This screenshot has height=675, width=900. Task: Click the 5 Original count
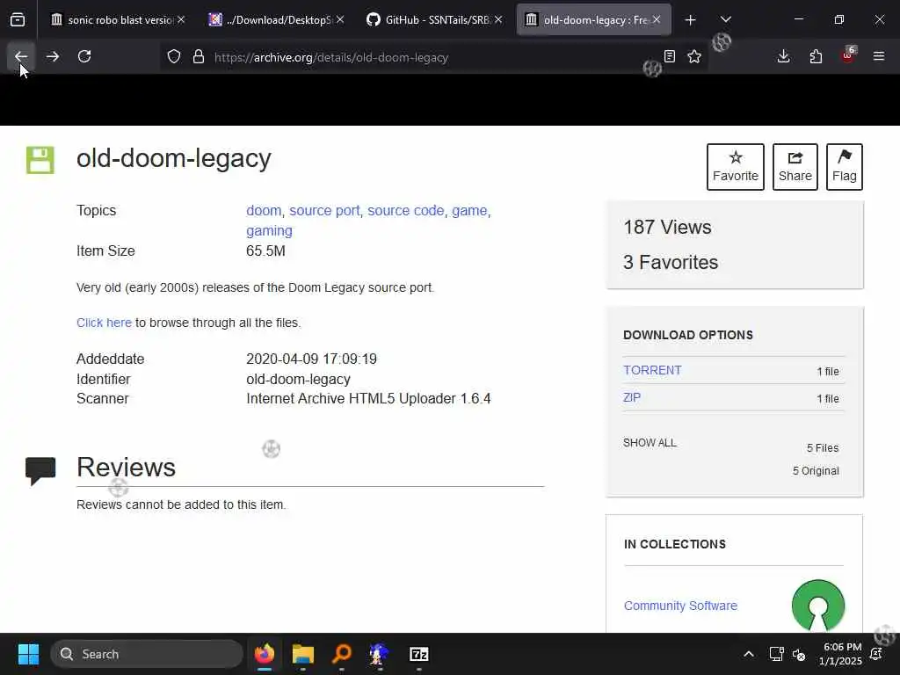[x=816, y=471]
